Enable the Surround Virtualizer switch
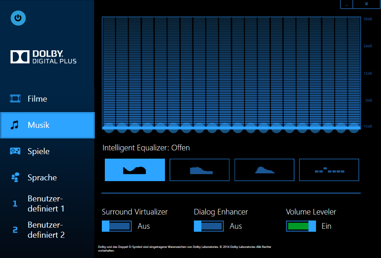Image resolution: width=381 pixels, height=258 pixels. point(117,226)
